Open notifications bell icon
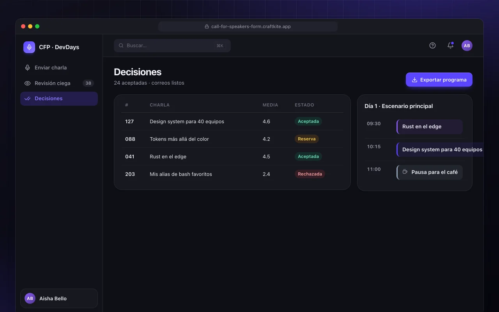The image size is (499, 312). [450, 46]
